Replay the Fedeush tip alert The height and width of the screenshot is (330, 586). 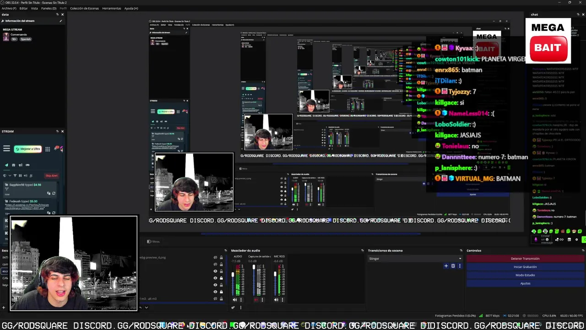pyautogui.click(x=54, y=213)
